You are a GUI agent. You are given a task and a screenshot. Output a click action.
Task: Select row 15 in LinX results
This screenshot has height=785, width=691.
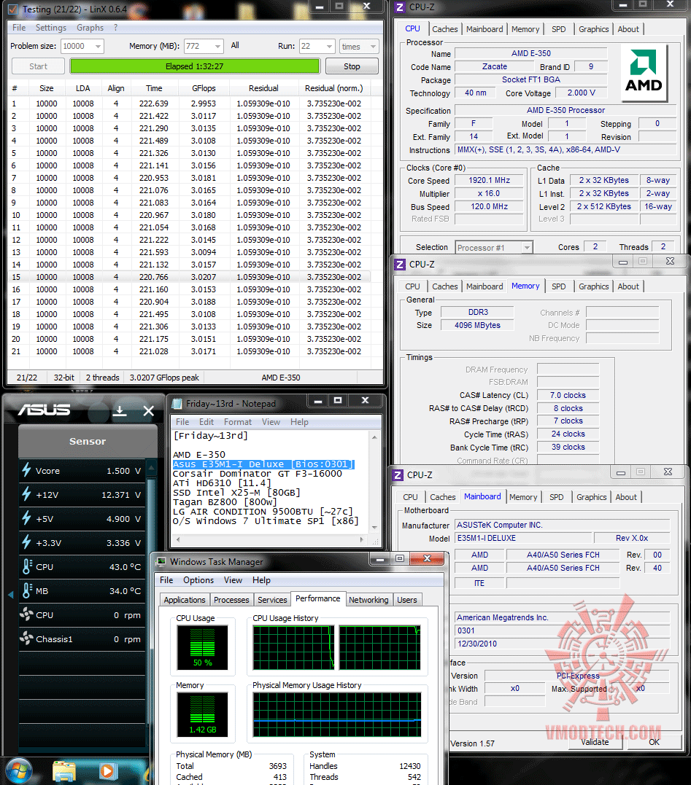[x=190, y=277]
